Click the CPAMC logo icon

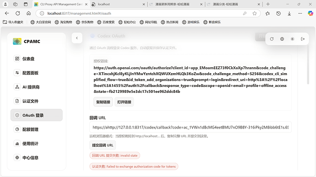tap(17, 41)
